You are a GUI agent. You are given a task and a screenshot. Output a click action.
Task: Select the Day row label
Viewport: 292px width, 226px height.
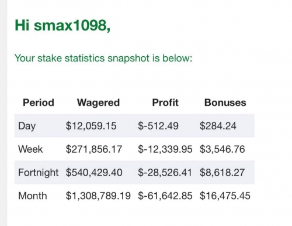pos(27,126)
